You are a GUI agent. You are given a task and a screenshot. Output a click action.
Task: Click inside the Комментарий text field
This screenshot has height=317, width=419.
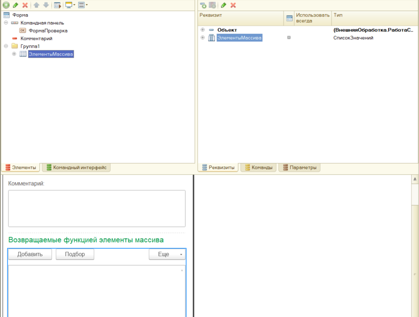click(96, 208)
